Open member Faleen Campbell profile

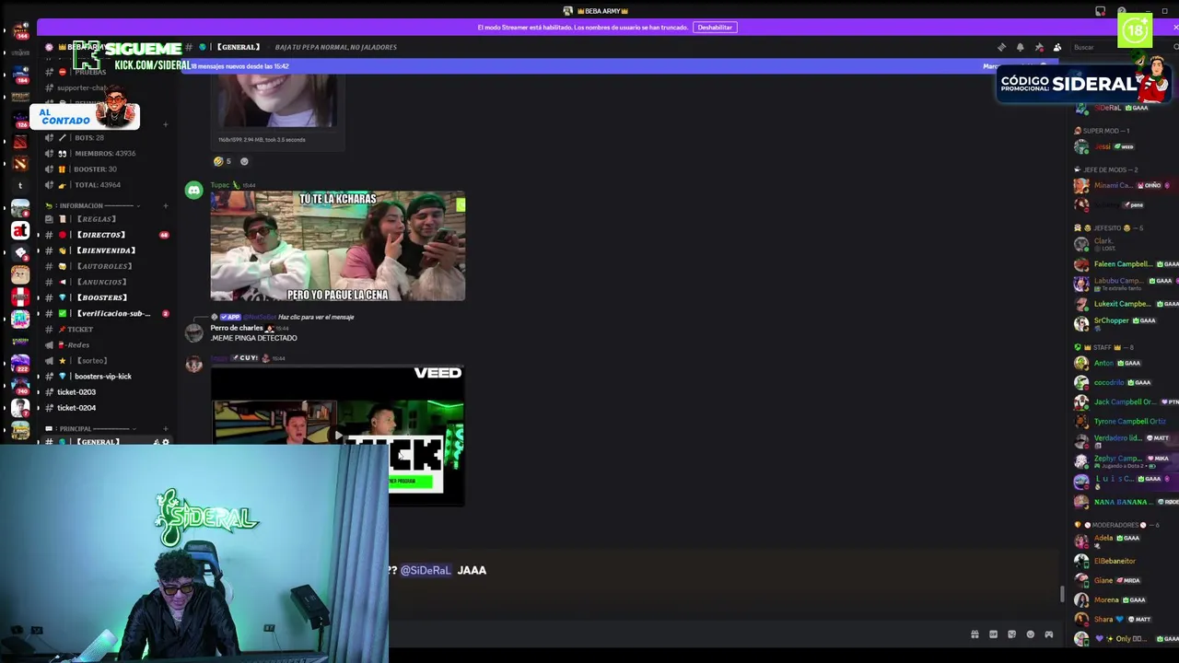coord(1122,264)
